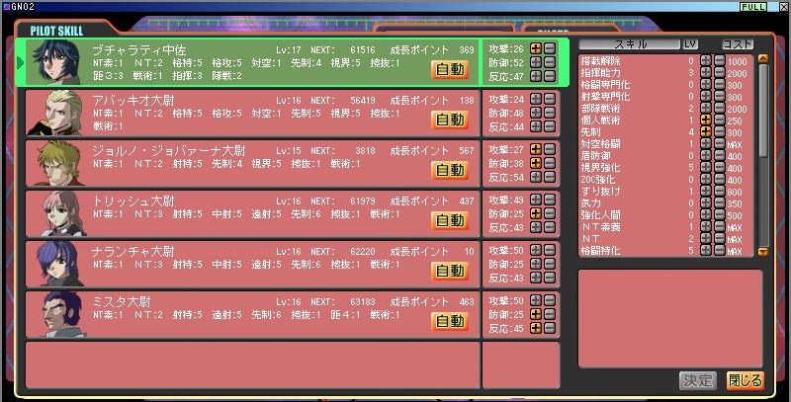Confirm changes with 決定 button
791x402 pixels.
click(x=697, y=380)
